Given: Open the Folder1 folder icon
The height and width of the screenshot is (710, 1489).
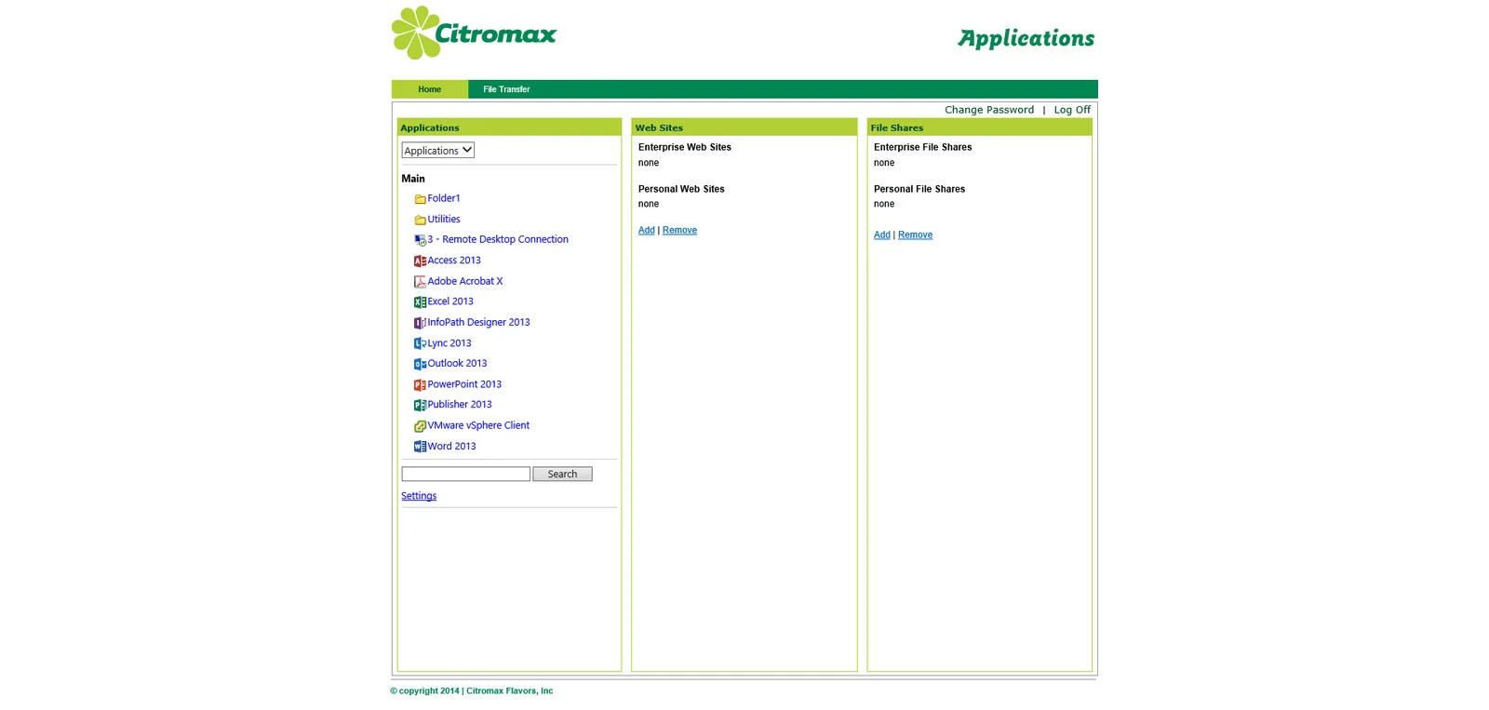Looking at the screenshot, I should [x=420, y=199].
